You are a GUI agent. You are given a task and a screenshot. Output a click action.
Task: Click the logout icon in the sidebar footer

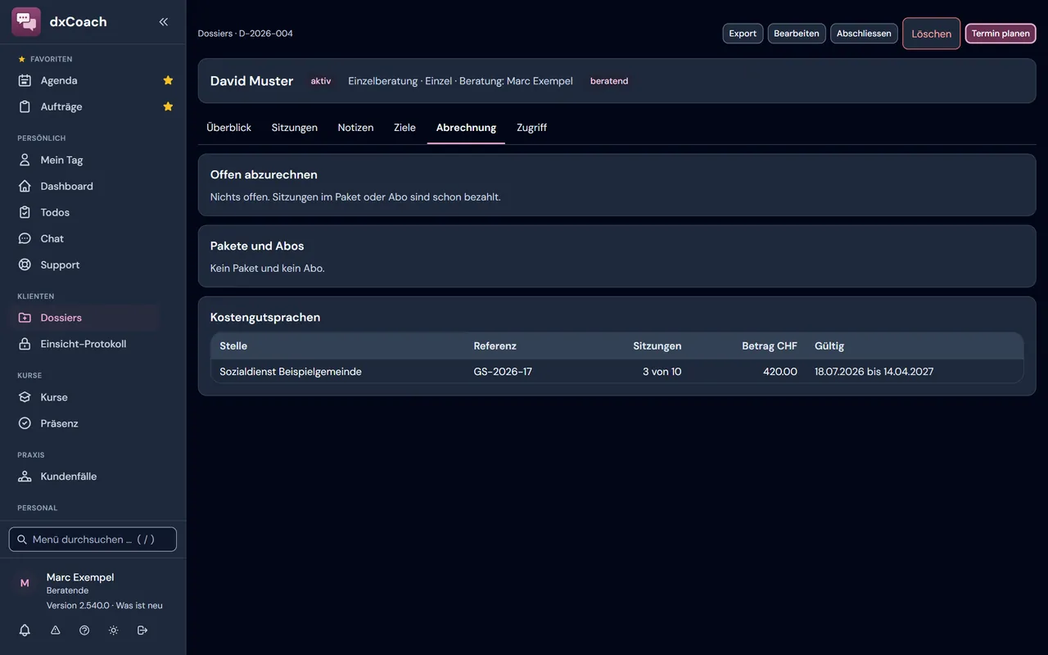click(142, 630)
